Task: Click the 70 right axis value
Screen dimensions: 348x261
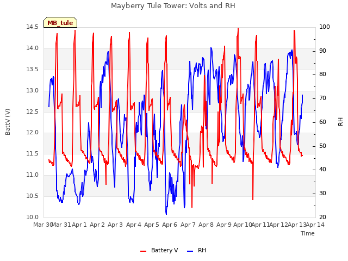Action: (x=322, y=98)
